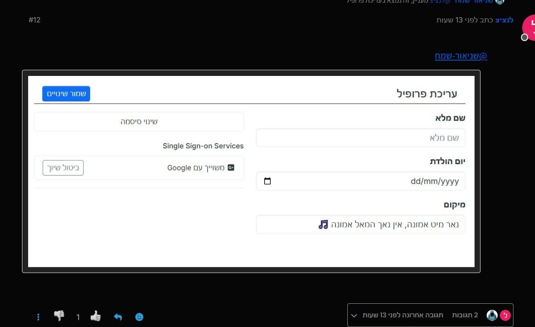Click the dd/mm/yyyy birthday date field

coord(360,181)
